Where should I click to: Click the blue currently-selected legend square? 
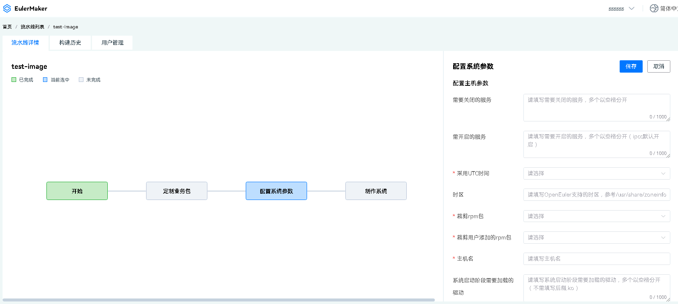tap(45, 80)
